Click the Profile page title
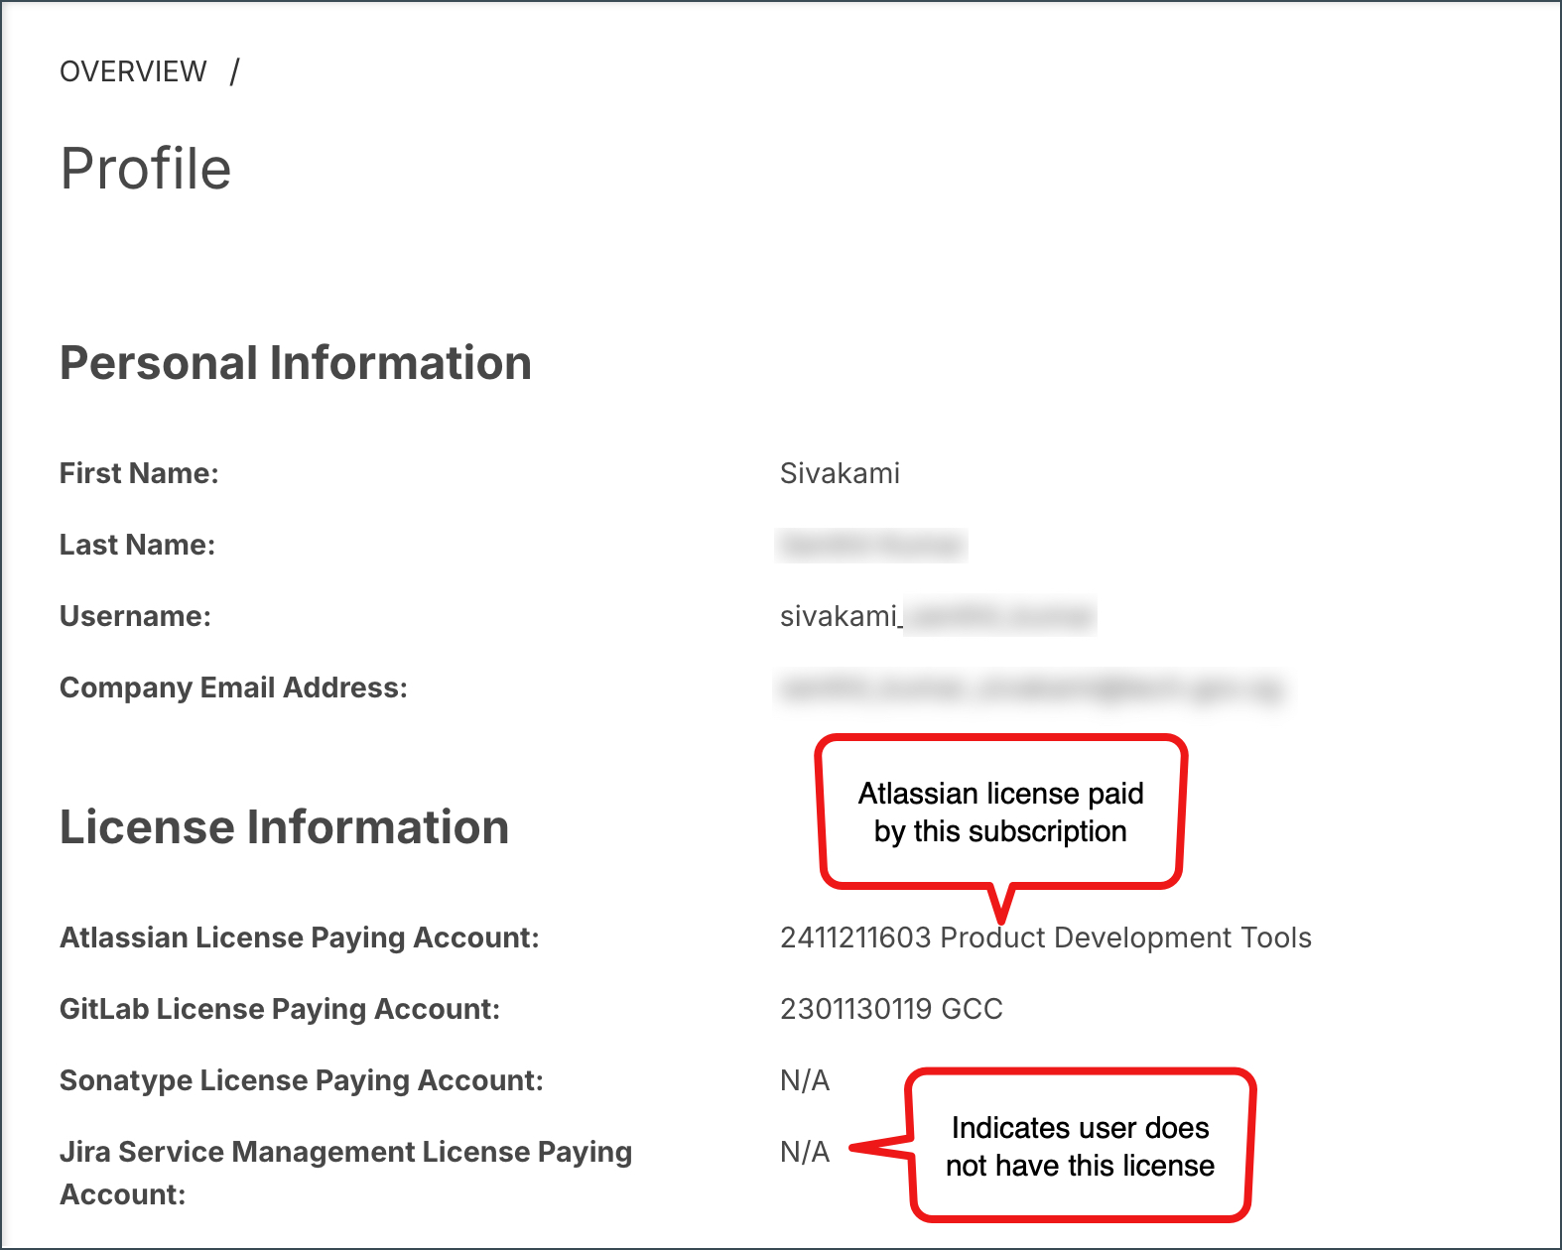Viewport: 1562px width, 1250px height. (146, 168)
